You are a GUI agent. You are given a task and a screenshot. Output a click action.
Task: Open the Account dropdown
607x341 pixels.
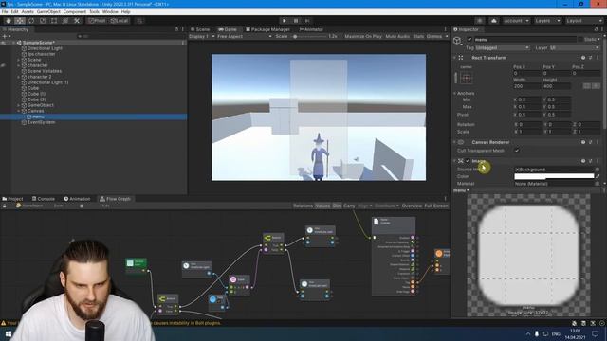(x=516, y=21)
